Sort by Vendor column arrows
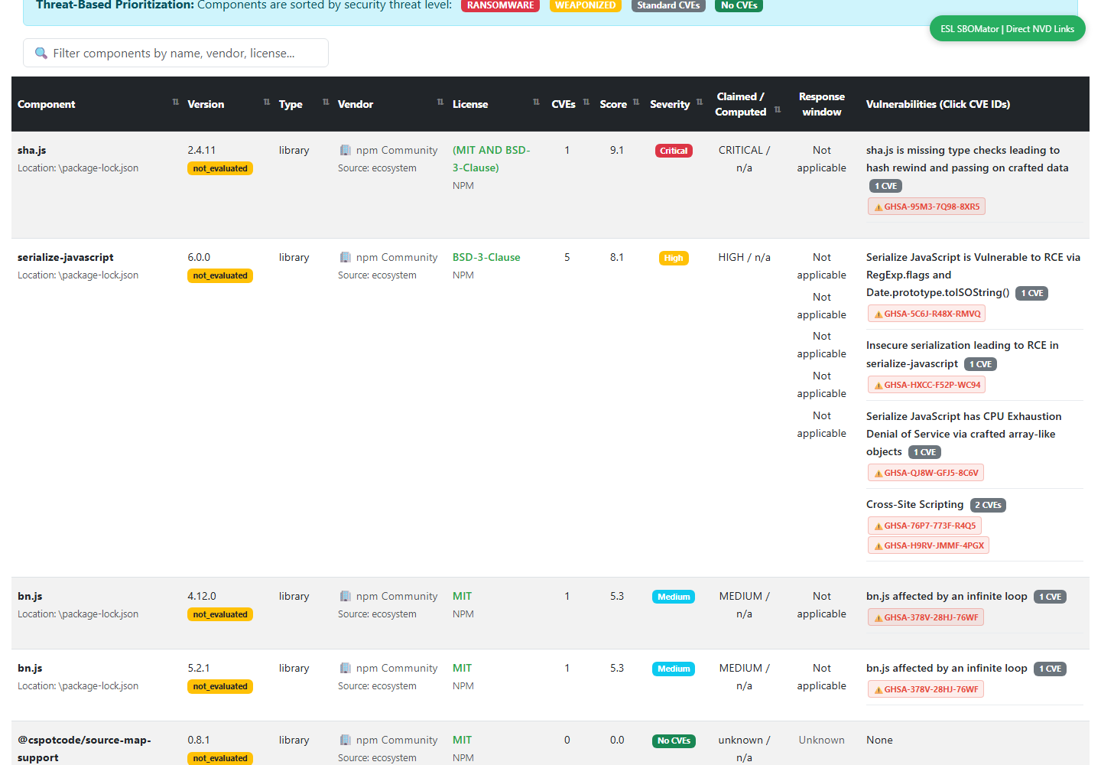The image size is (1101, 765). coord(440,102)
